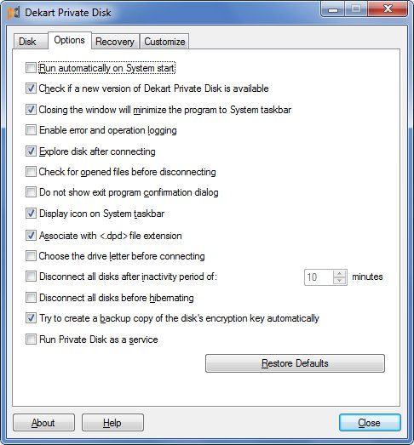Click the Restore Defaults button
This screenshot has height=445, width=414.
pos(295,363)
